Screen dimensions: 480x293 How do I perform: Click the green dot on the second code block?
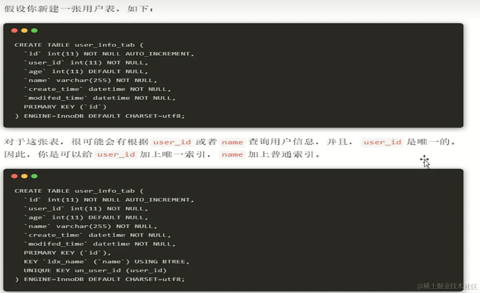tap(35, 176)
